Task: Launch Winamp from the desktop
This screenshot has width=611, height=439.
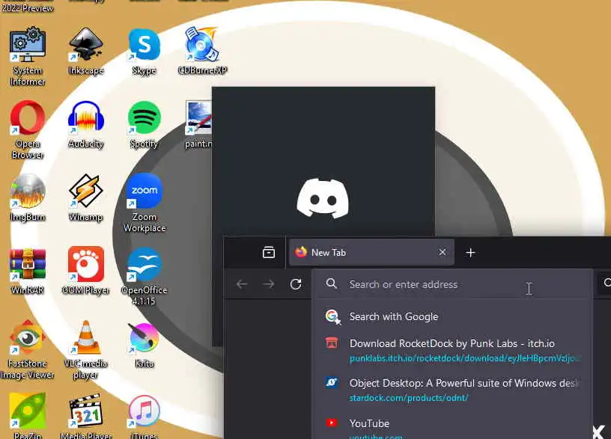Action: click(x=85, y=197)
